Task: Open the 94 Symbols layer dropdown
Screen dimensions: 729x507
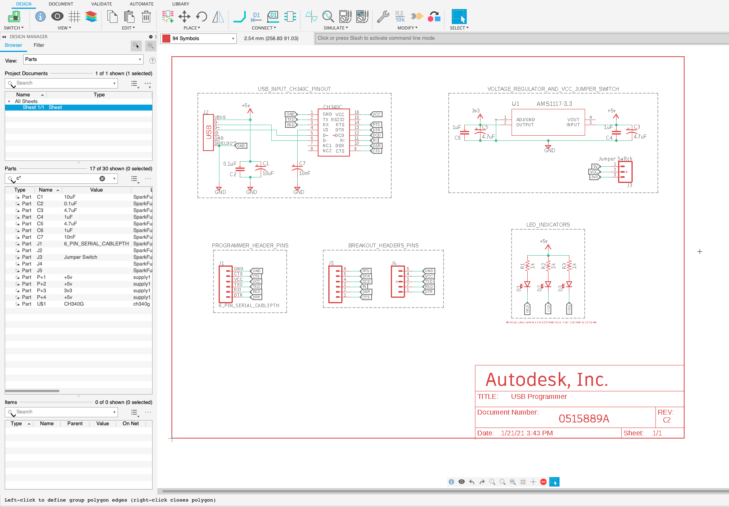Action: [232, 39]
